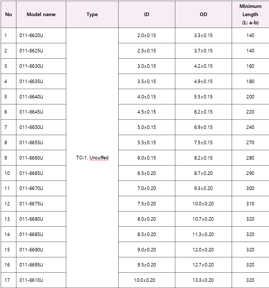Select the TC-1, Uncuffed type cell
The height and width of the screenshot is (288, 269).
92,158
